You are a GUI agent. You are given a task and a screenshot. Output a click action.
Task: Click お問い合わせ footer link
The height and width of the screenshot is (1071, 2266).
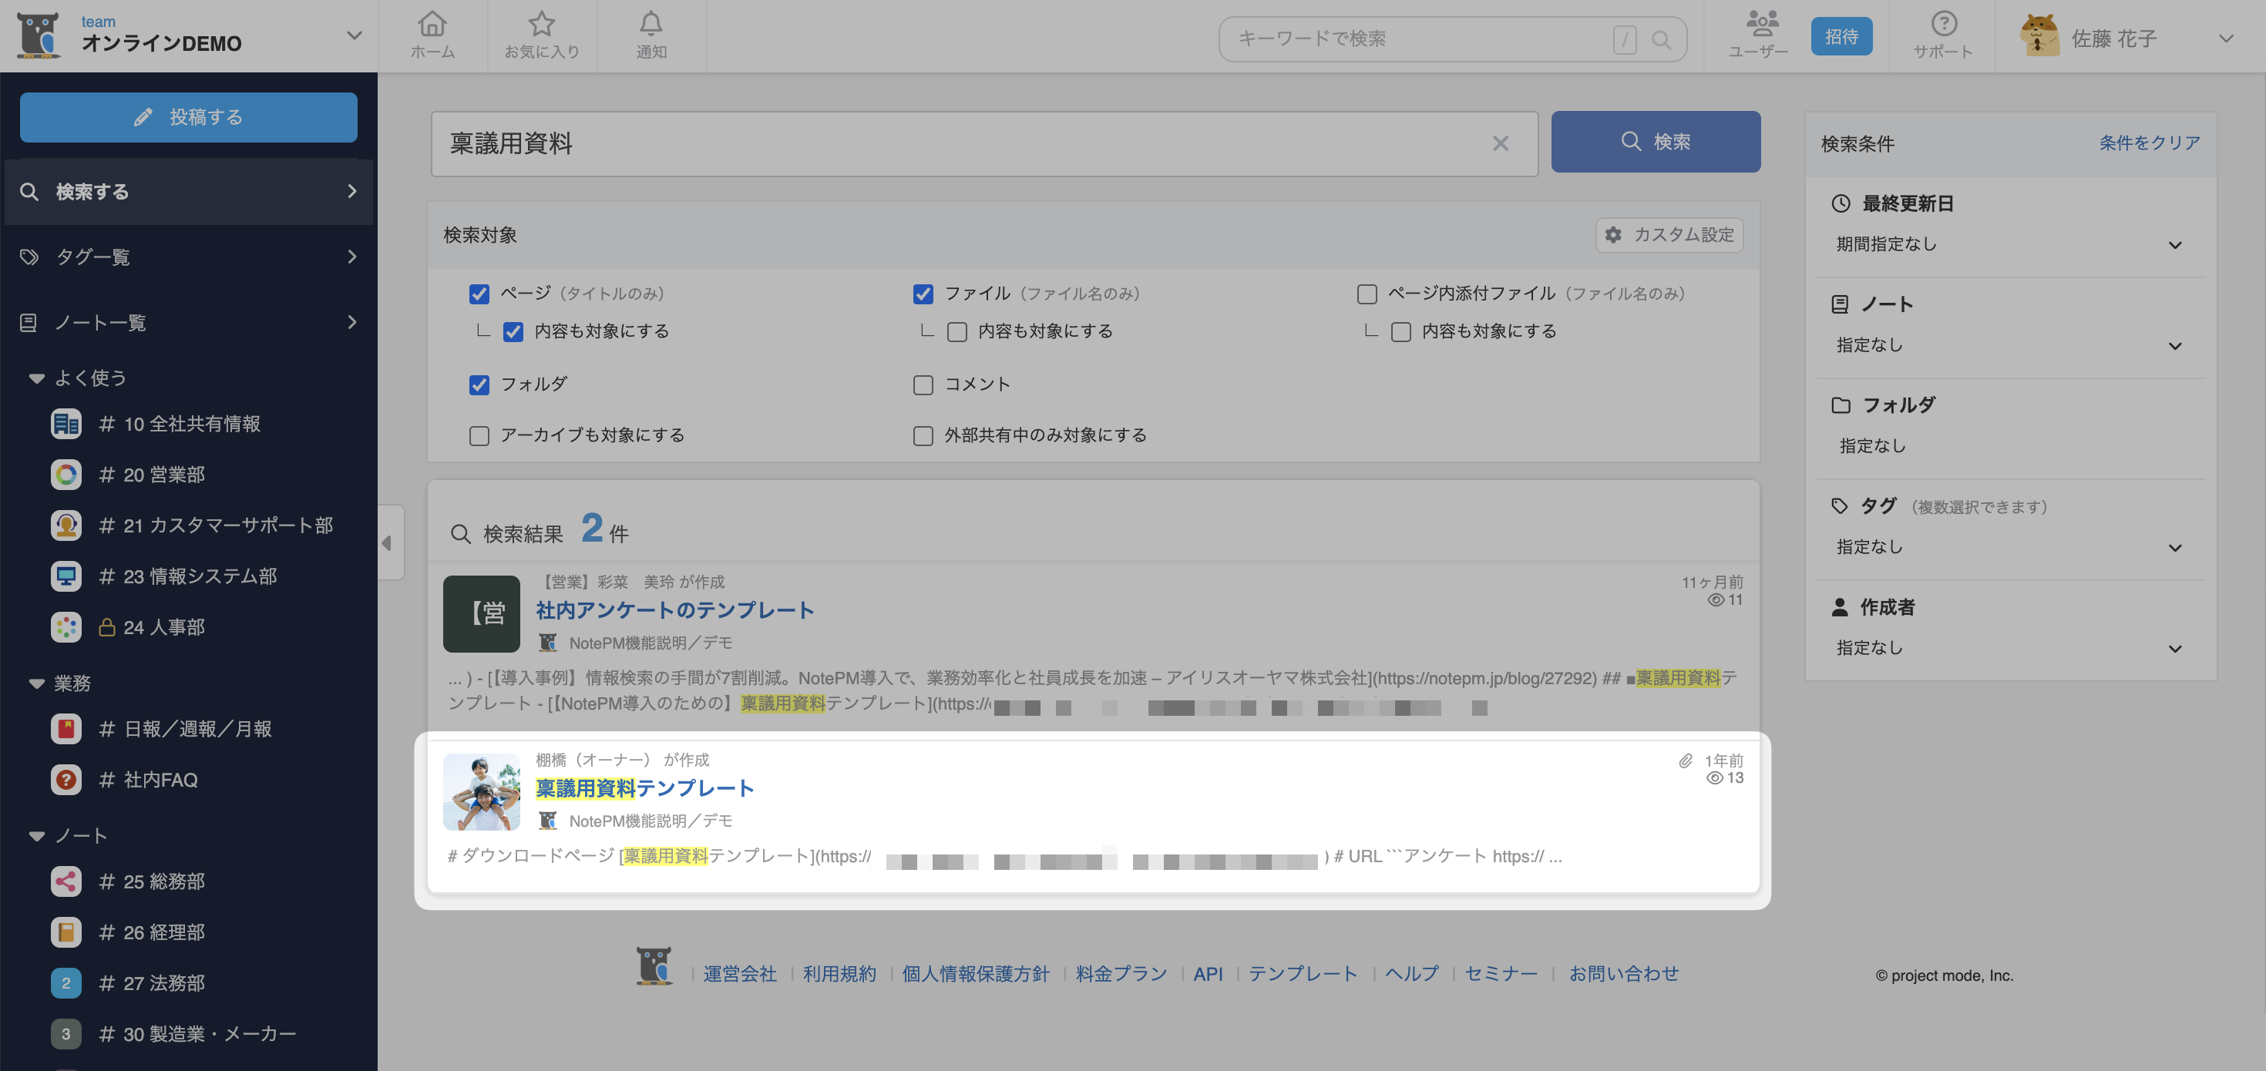[1624, 973]
